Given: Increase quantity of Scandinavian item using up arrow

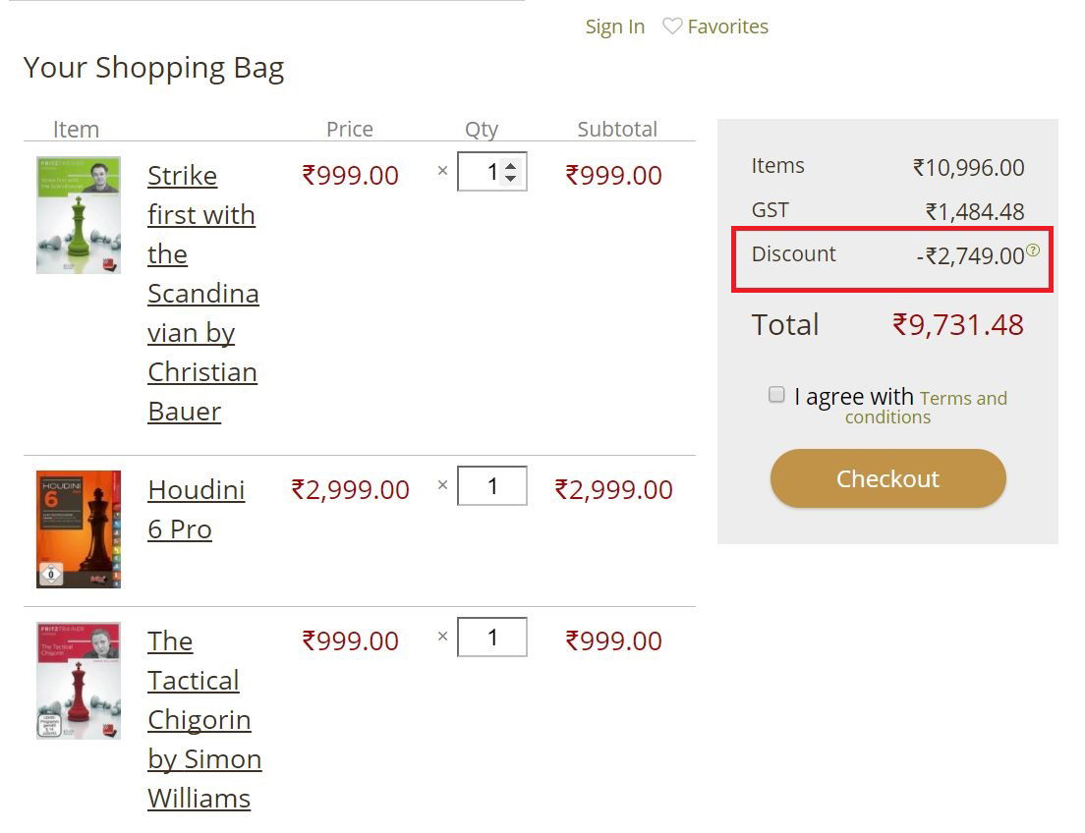Looking at the screenshot, I should (x=510, y=166).
